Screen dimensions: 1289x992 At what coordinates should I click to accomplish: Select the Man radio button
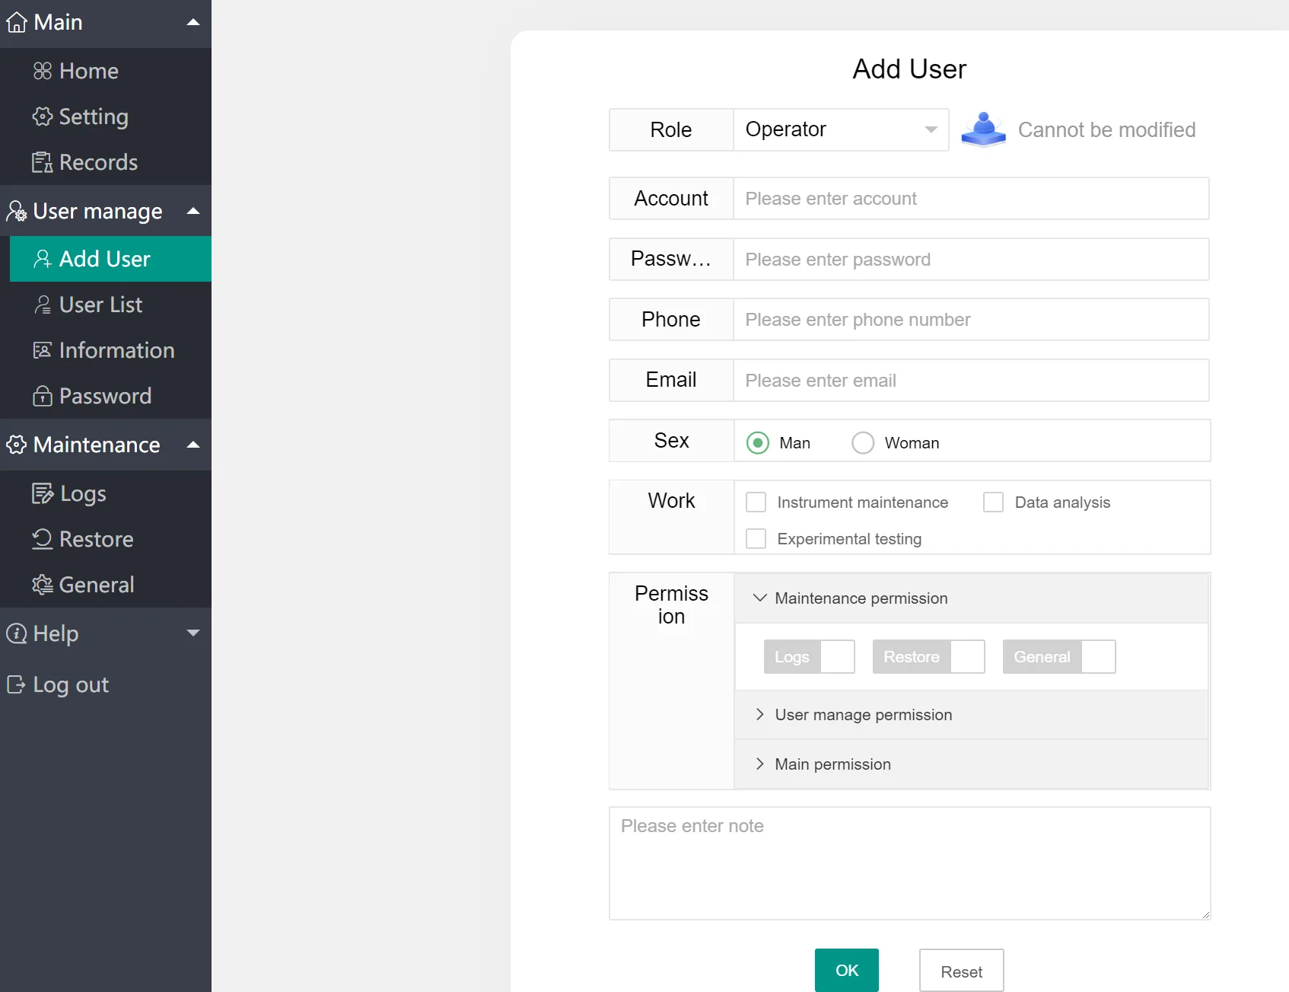[x=758, y=443]
